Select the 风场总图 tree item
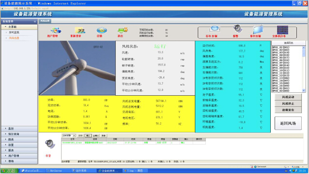Image resolution: width=309 pixels, height=174 pixels. 14,38
